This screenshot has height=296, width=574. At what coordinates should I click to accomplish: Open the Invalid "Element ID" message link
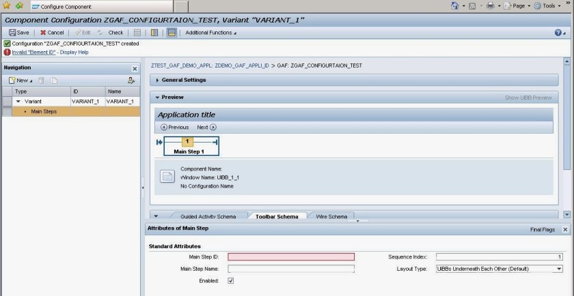coord(33,53)
